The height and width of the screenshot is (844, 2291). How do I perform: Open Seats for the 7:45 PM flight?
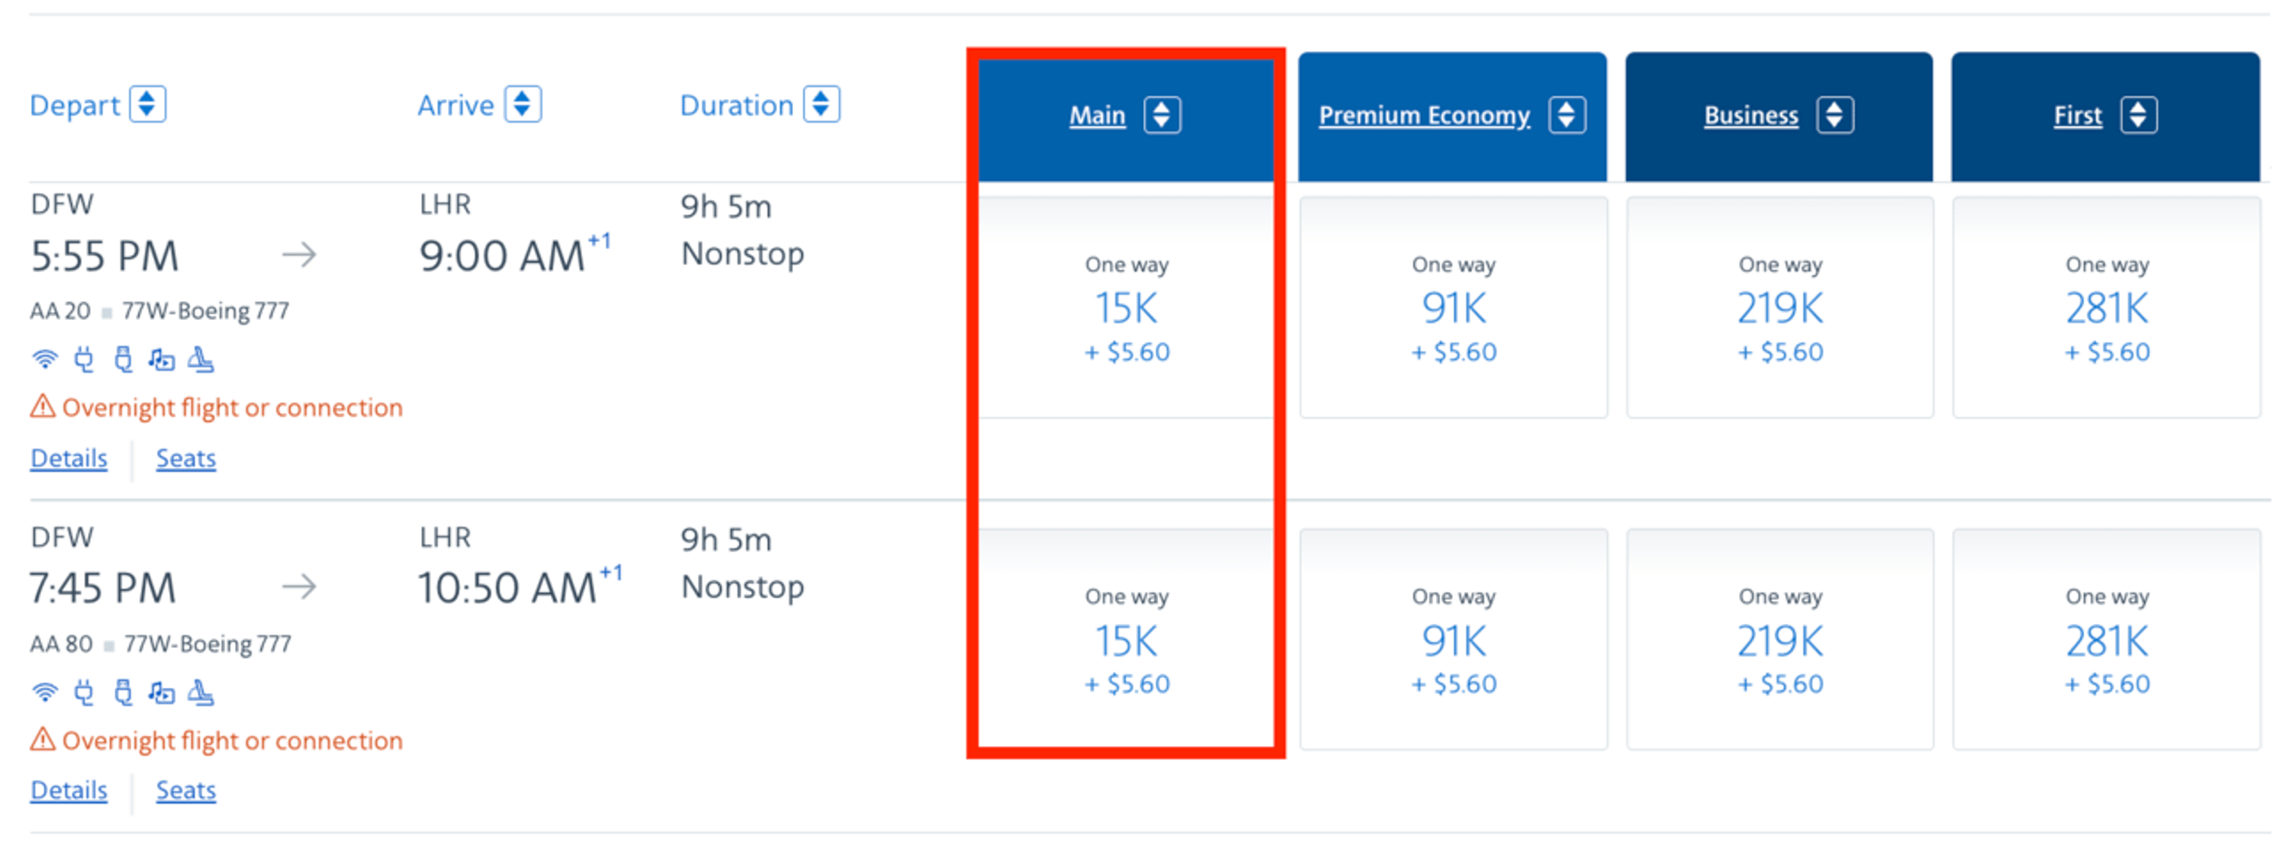click(x=186, y=791)
